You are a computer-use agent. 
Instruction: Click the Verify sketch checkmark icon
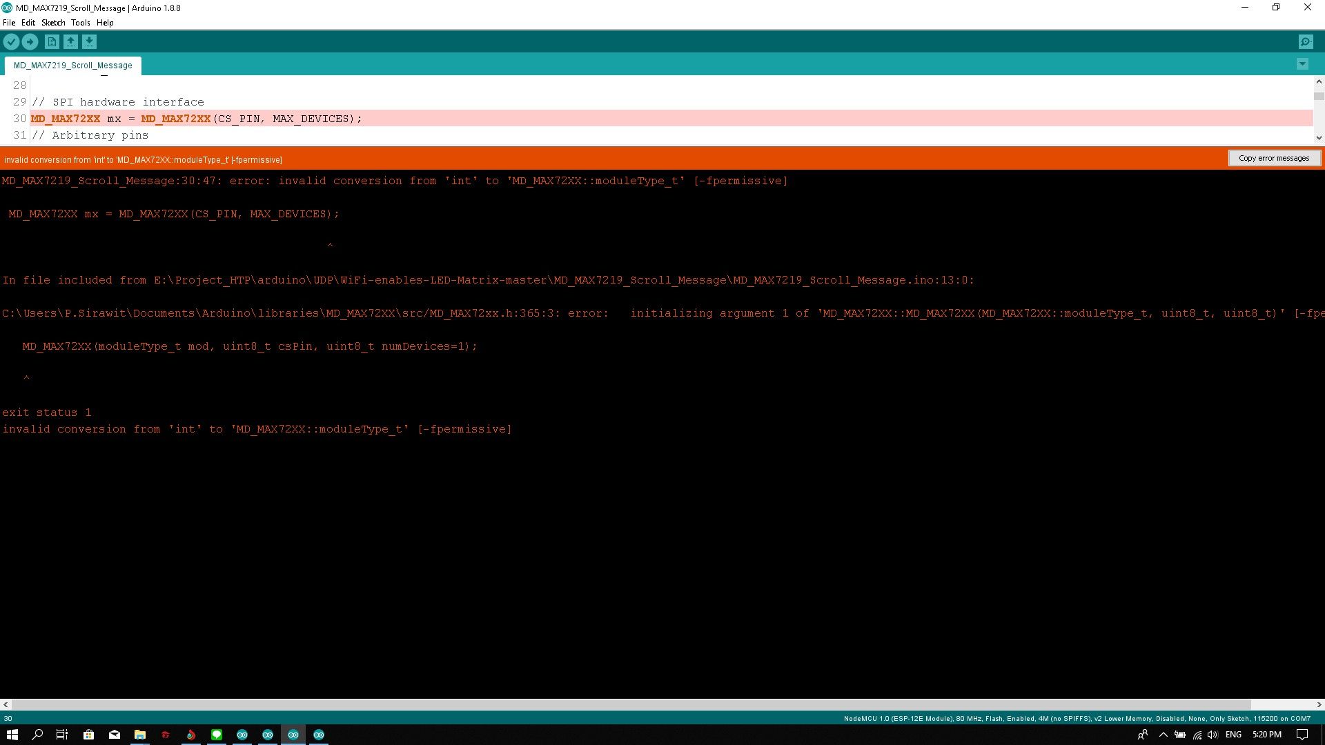tap(11, 42)
